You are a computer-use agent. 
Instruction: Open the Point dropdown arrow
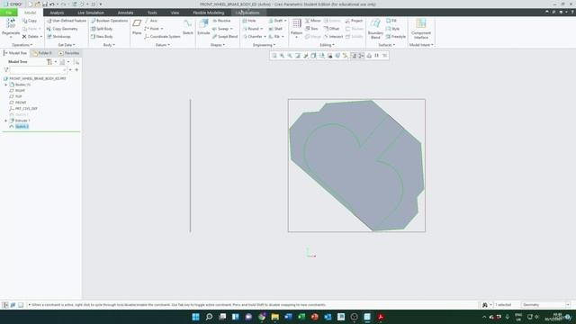tap(162, 29)
